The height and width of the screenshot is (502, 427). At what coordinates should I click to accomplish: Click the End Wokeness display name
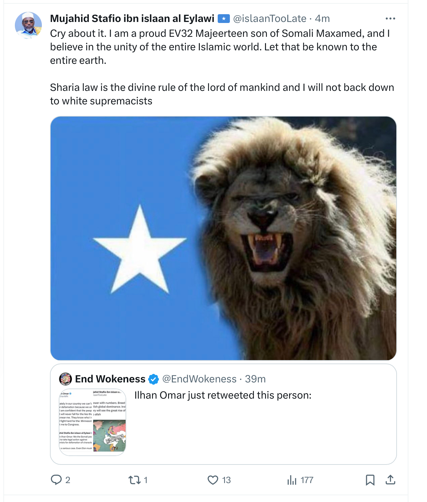pos(110,379)
